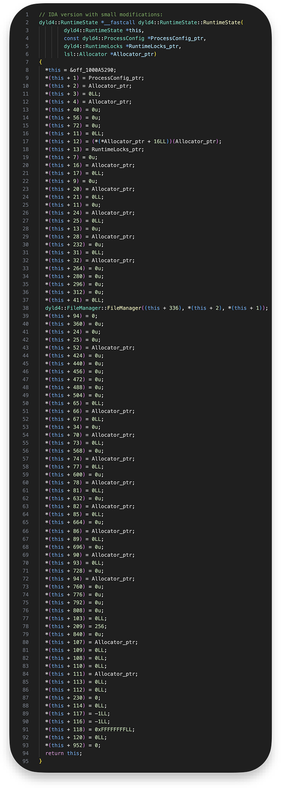281x788 pixels.
Task: Click the line "*this = &off_1000A5290;"
Action: pos(81,70)
